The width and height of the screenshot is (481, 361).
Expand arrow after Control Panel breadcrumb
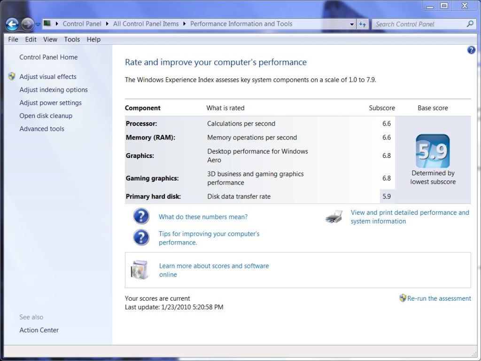click(x=107, y=24)
